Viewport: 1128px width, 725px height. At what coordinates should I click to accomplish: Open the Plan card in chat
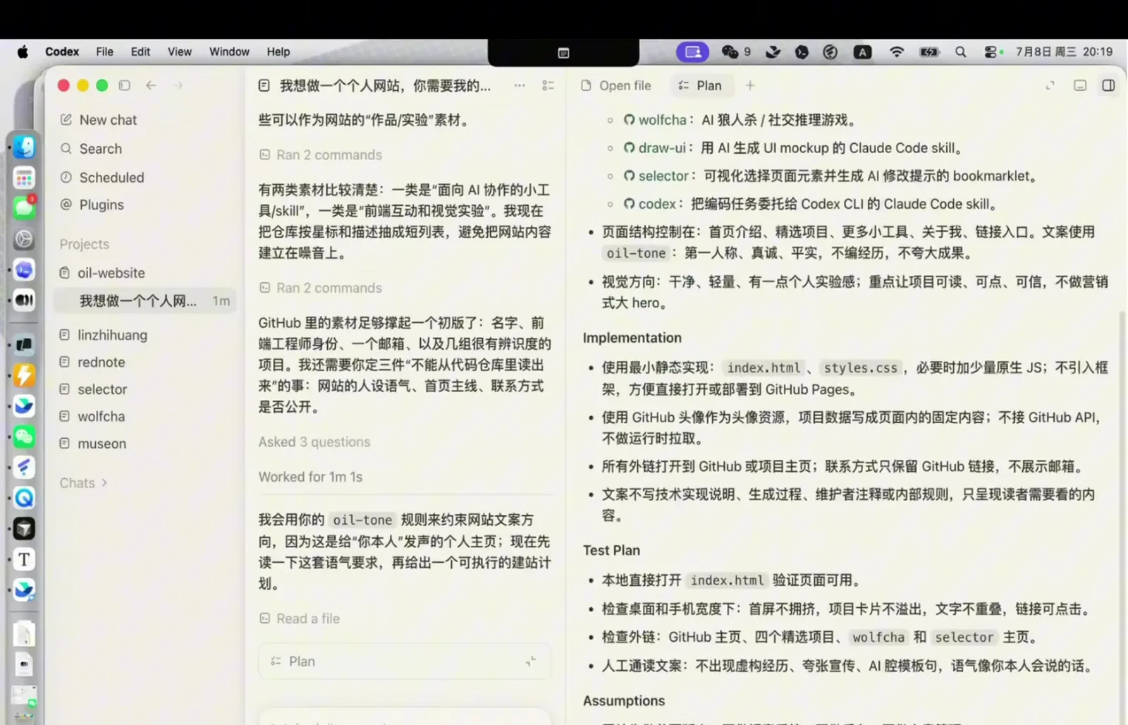click(405, 662)
